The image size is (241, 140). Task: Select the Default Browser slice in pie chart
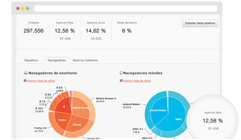(81, 108)
